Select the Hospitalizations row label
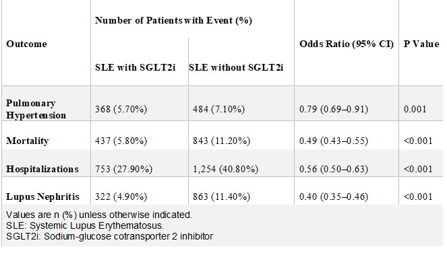Screen dimensions: 447x253 (x=42, y=169)
